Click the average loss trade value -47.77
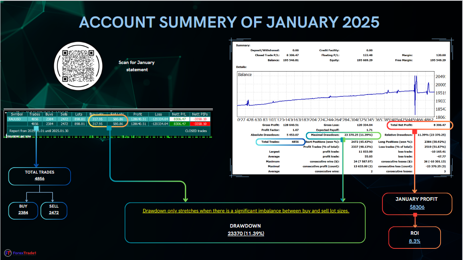The image size is (463, 260). point(441,156)
